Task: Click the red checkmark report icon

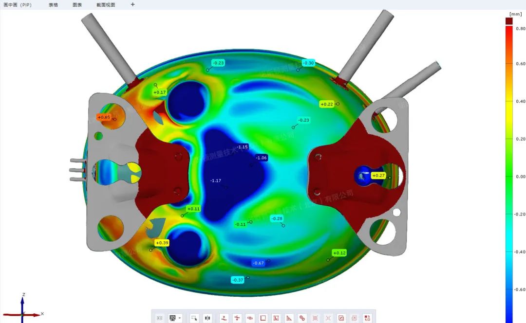Action: 341,318
